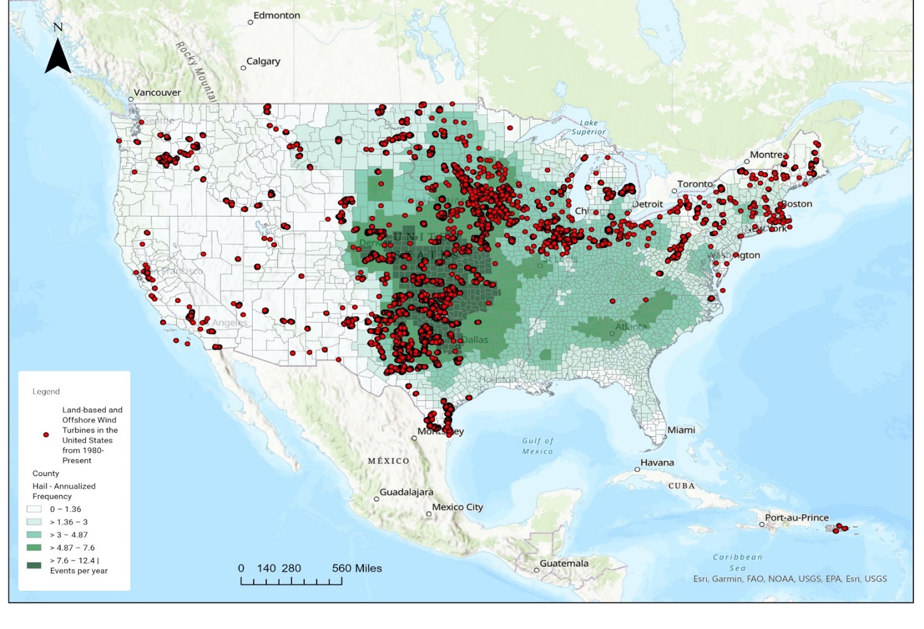This screenshot has height=629, width=924.
Task: Select the 0 – 1.36 legend color swatch
Action: pos(34,509)
